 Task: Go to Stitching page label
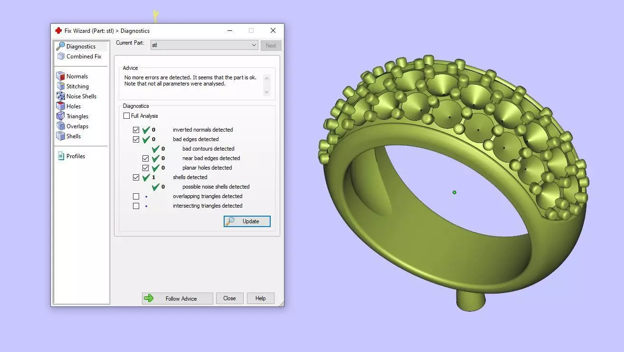pyautogui.click(x=77, y=86)
